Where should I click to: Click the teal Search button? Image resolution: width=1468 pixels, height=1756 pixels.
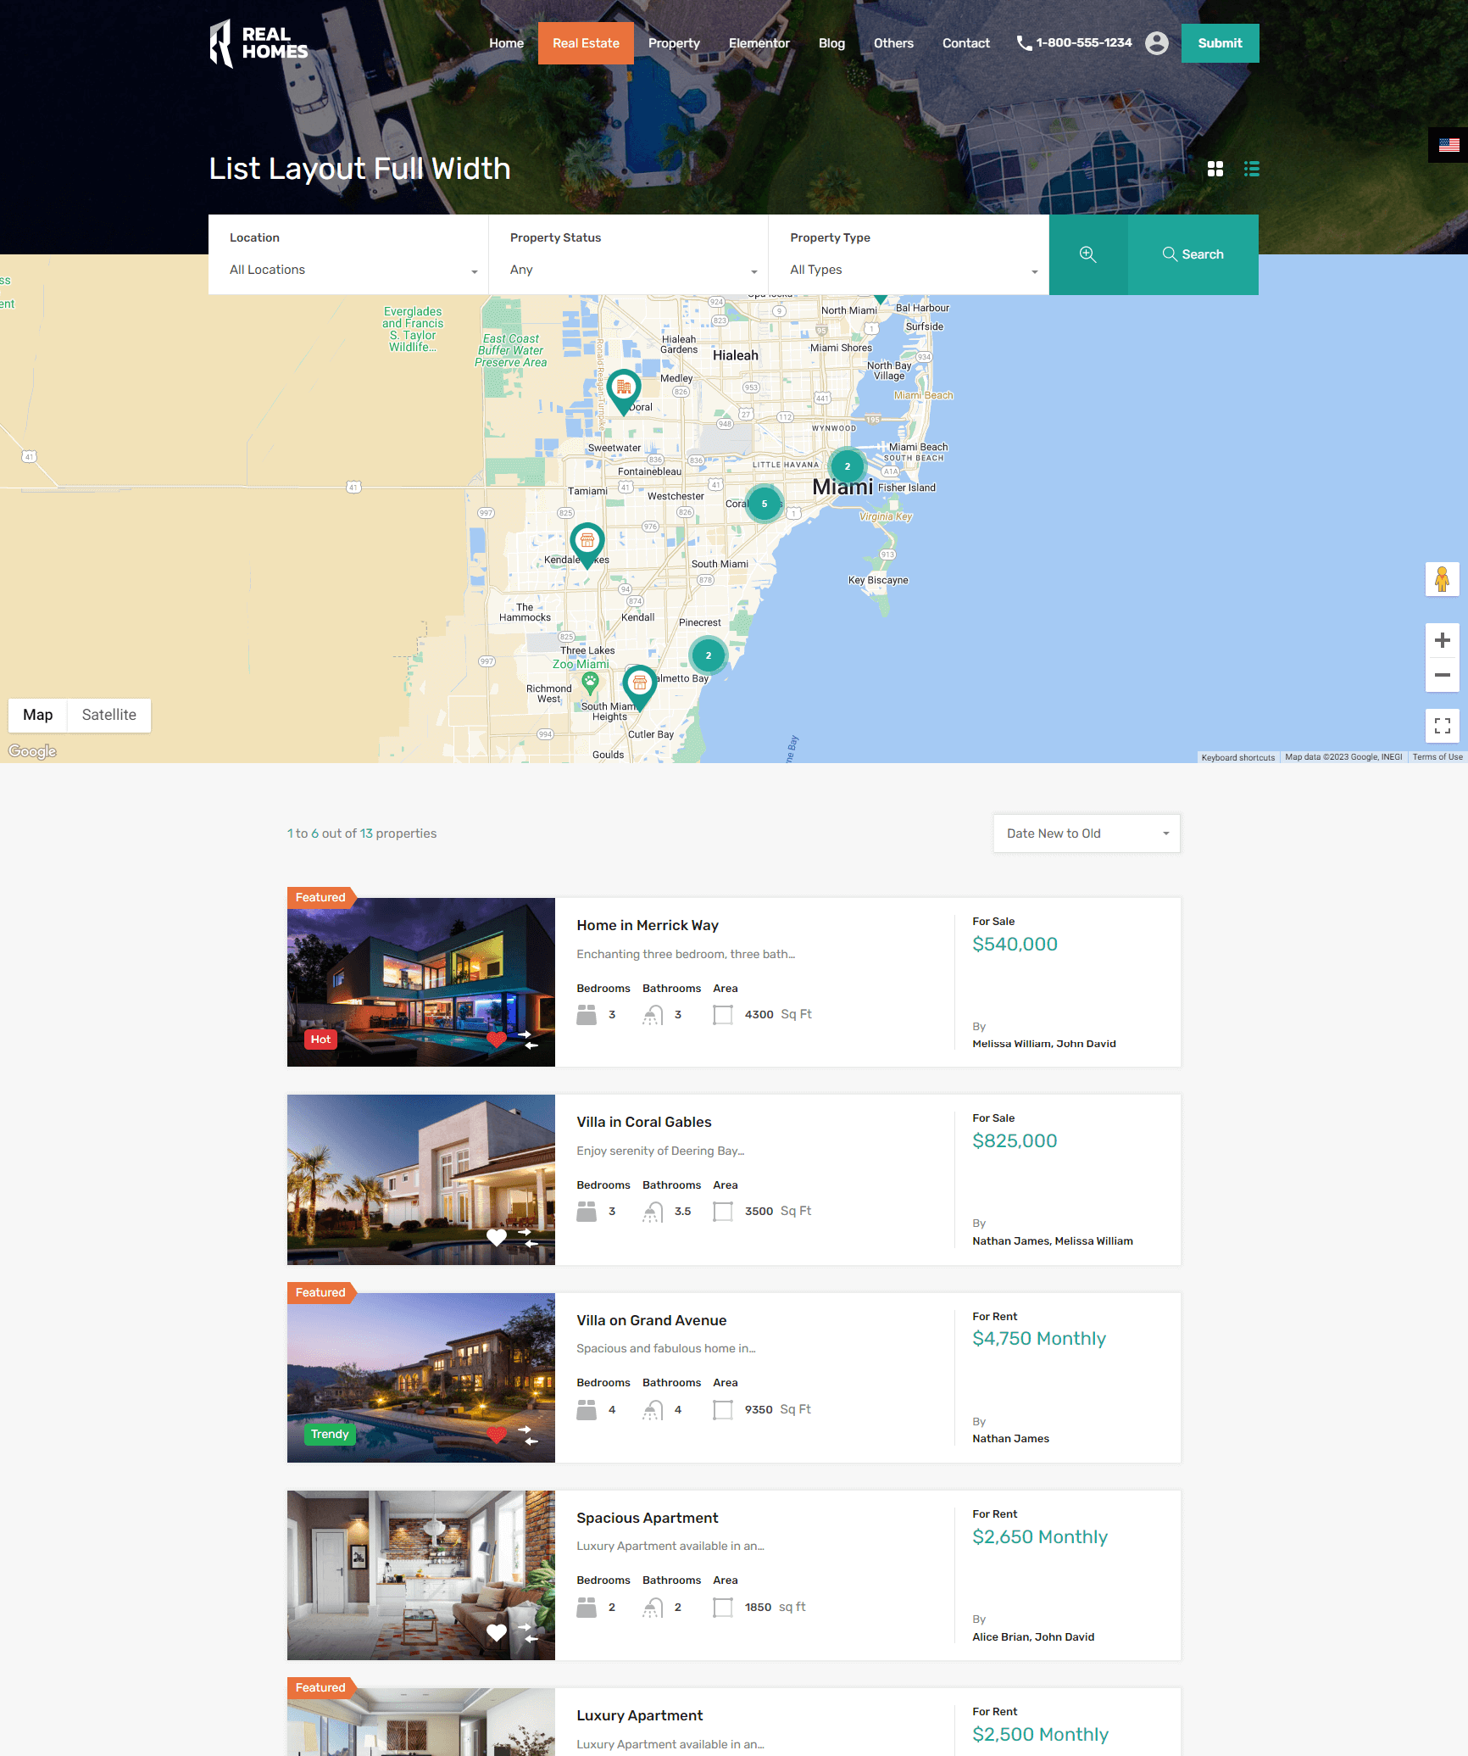point(1193,254)
